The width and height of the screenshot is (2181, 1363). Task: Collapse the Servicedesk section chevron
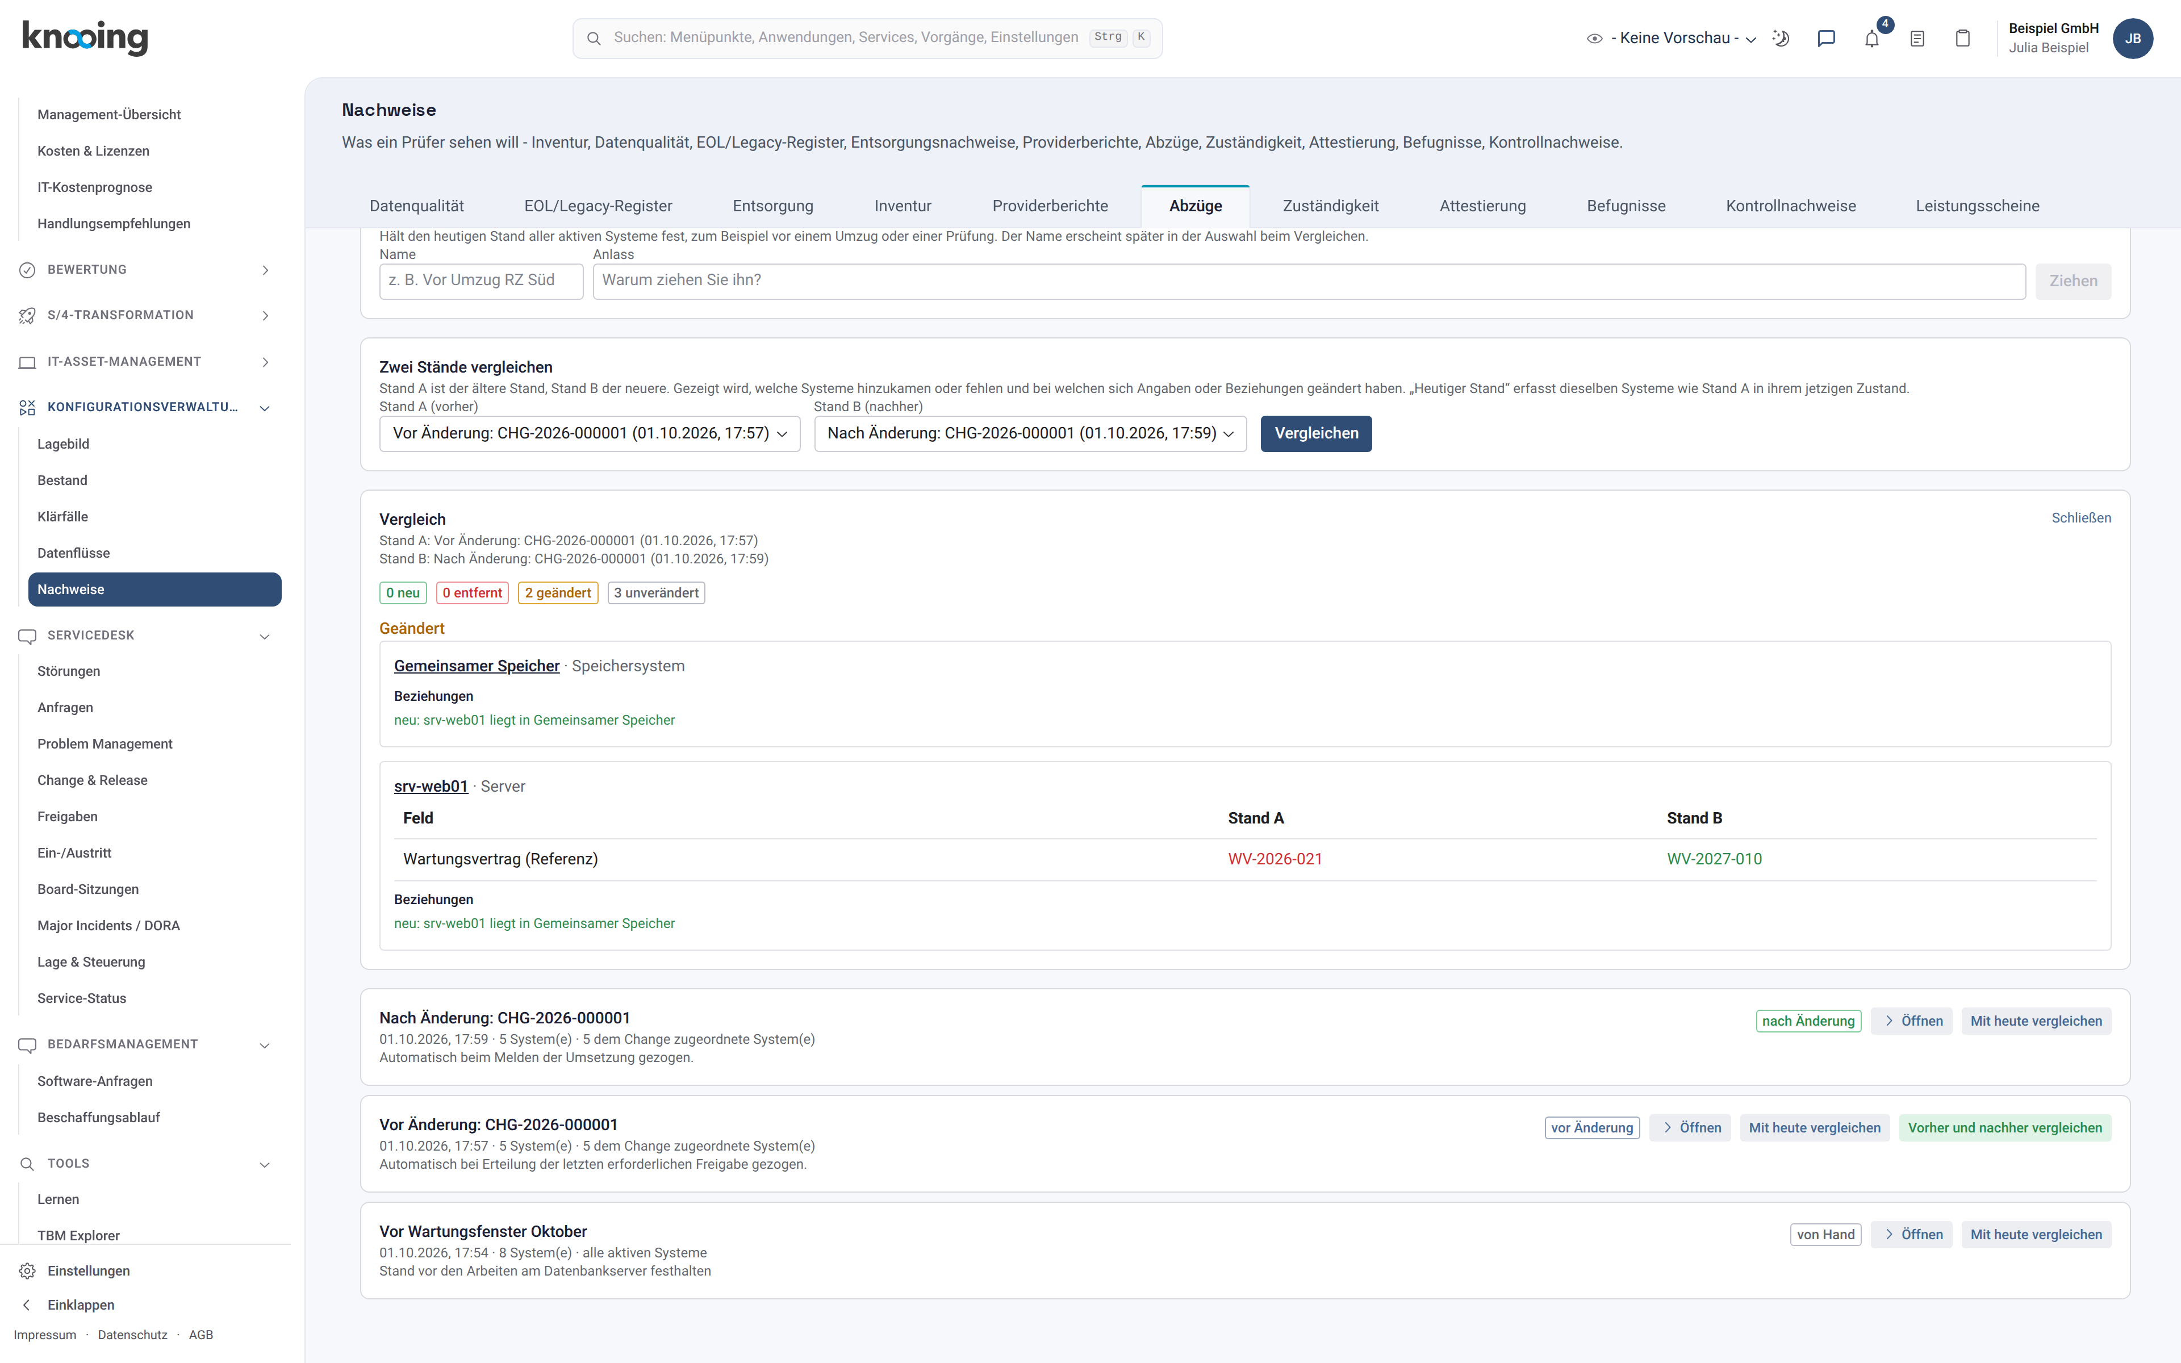[265, 637]
